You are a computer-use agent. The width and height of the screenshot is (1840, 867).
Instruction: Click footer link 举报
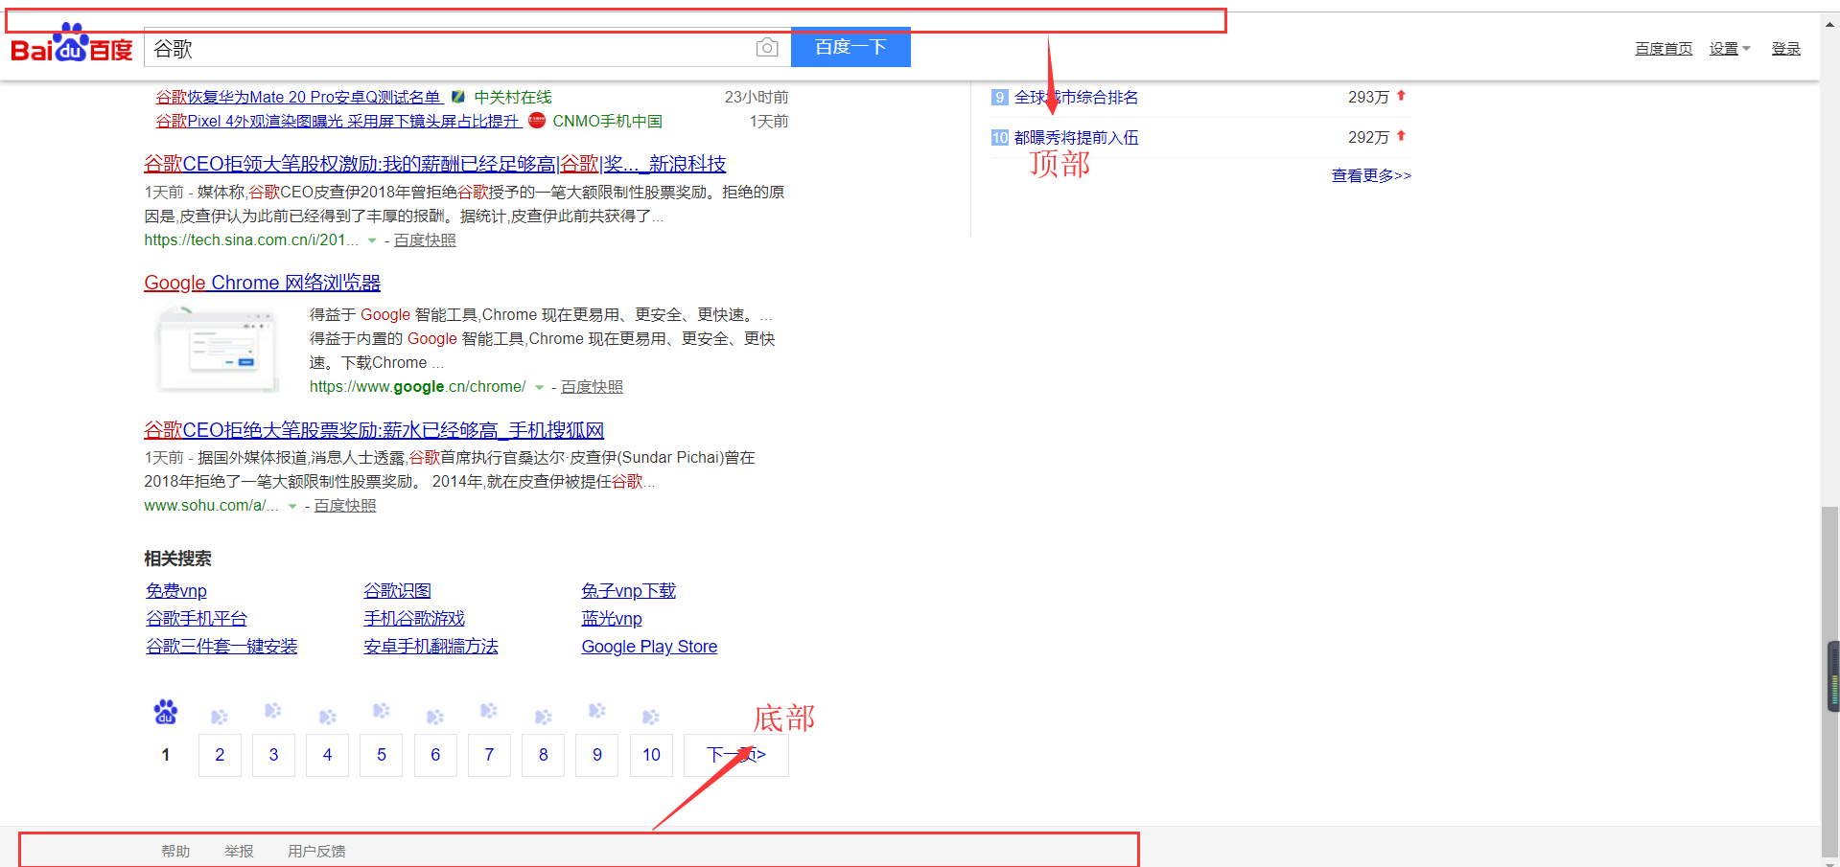[x=239, y=851]
